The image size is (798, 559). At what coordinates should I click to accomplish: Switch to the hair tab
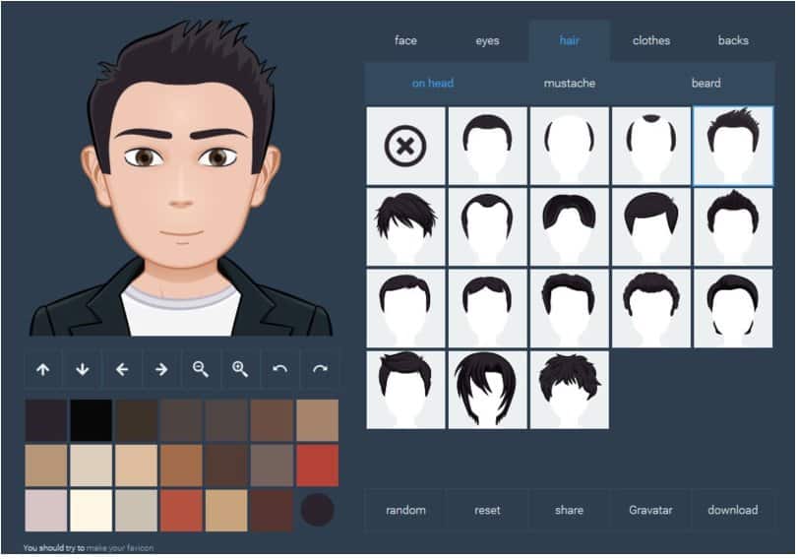(x=570, y=40)
